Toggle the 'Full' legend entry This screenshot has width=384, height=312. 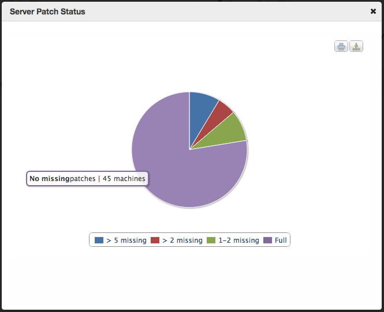[275, 240]
